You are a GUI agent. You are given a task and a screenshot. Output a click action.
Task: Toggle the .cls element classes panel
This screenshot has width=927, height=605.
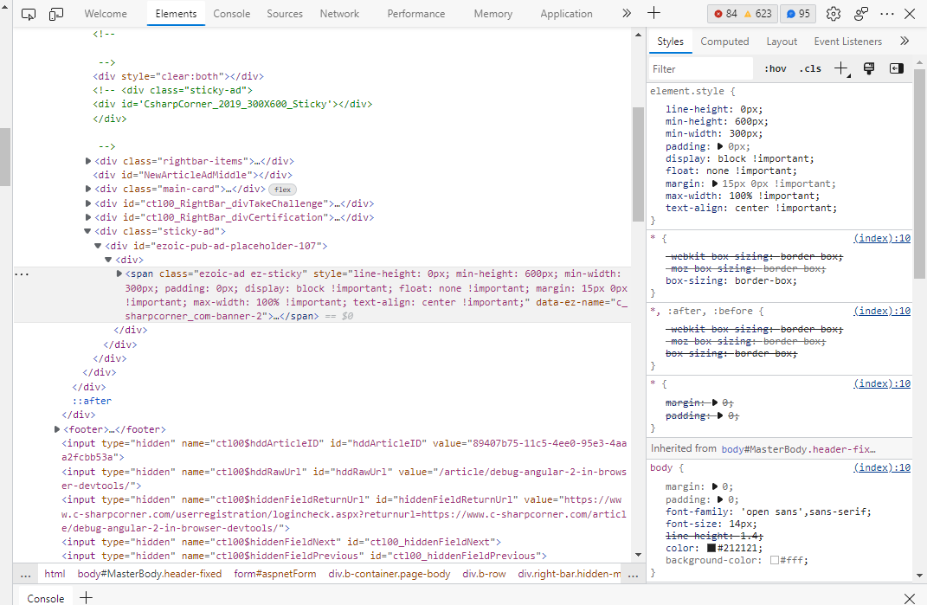(811, 68)
